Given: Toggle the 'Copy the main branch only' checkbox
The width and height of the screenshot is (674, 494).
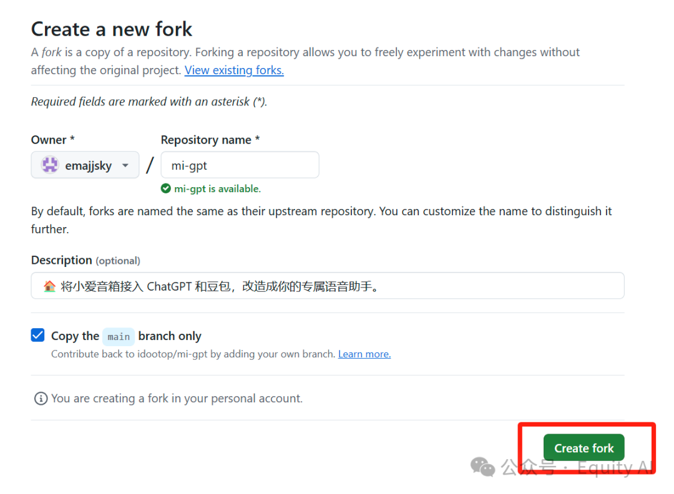Looking at the screenshot, I should (38, 336).
